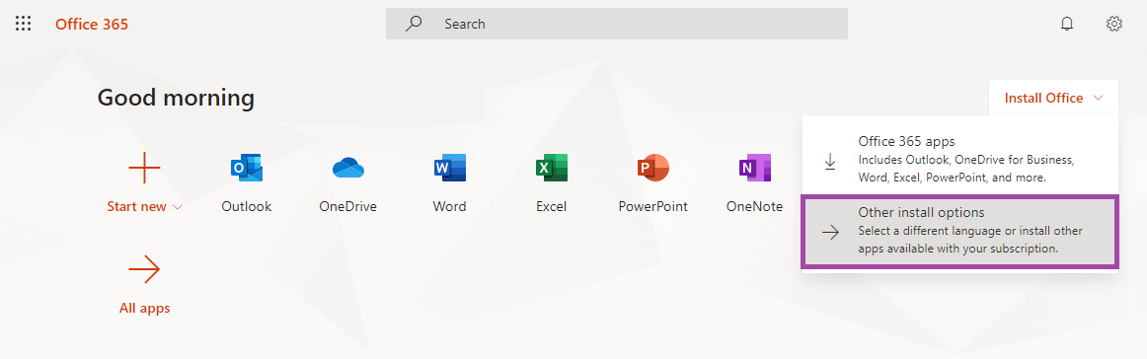Screen dimensions: 1147x359
Task: Launch the Word app icon
Action: (x=449, y=169)
